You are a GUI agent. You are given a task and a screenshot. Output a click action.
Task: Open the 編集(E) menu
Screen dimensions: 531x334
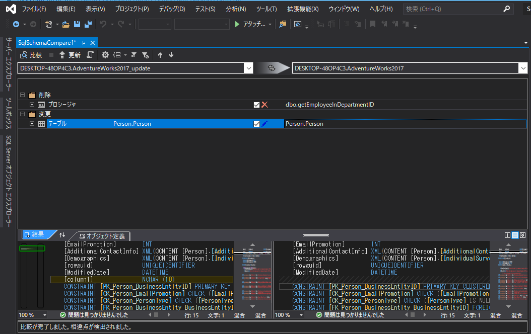click(65, 9)
